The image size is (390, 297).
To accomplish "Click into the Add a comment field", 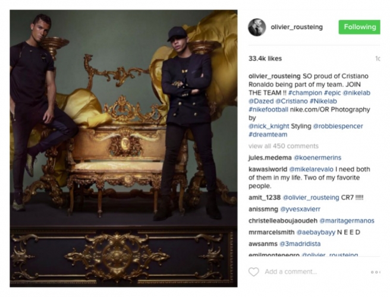I will pos(291,271).
